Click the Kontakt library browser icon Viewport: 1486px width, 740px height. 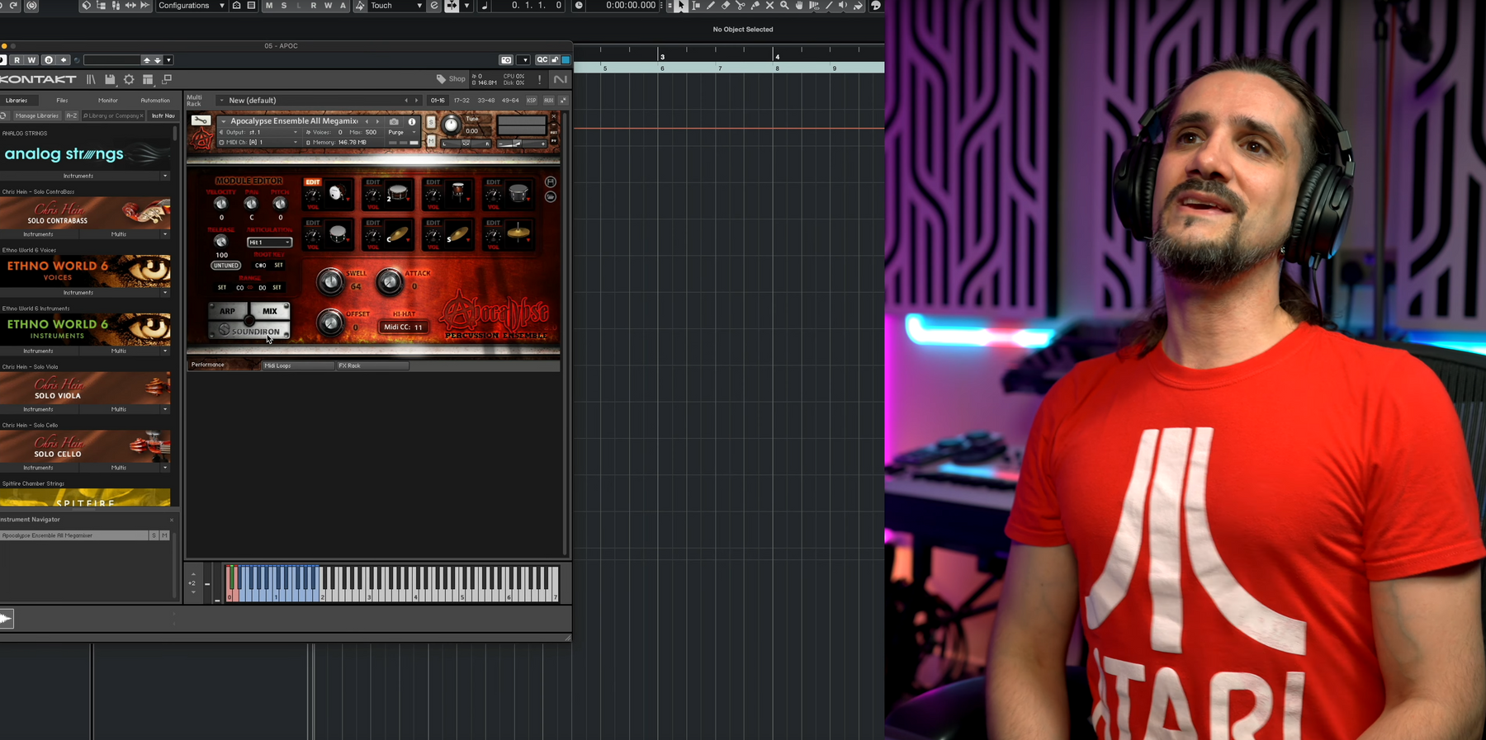pos(91,79)
